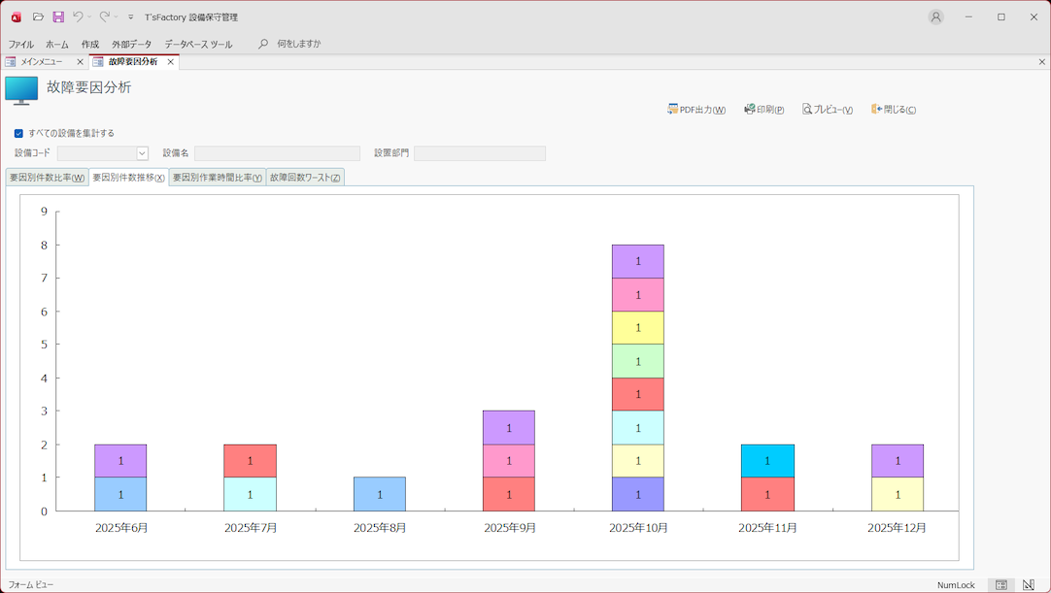1051x593 pixels.
Task: Open the 故障回数ワースト tab
Action: 305,178
